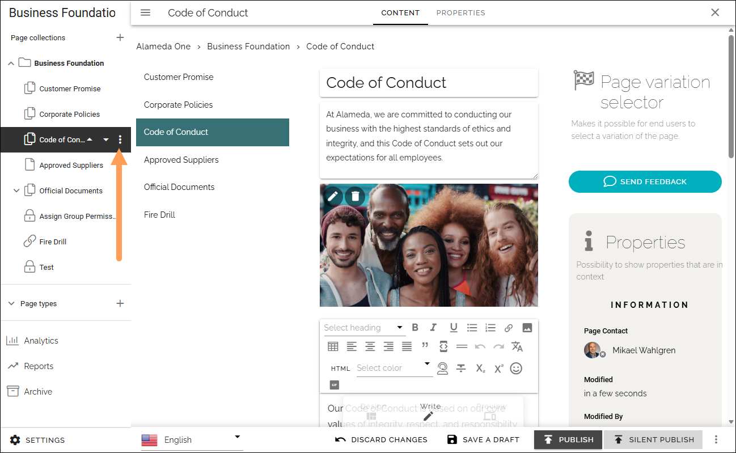The height and width of the screenshot is (453, 736).
Task: Switch to the CONTENT tab
Action: pos(400,12)
